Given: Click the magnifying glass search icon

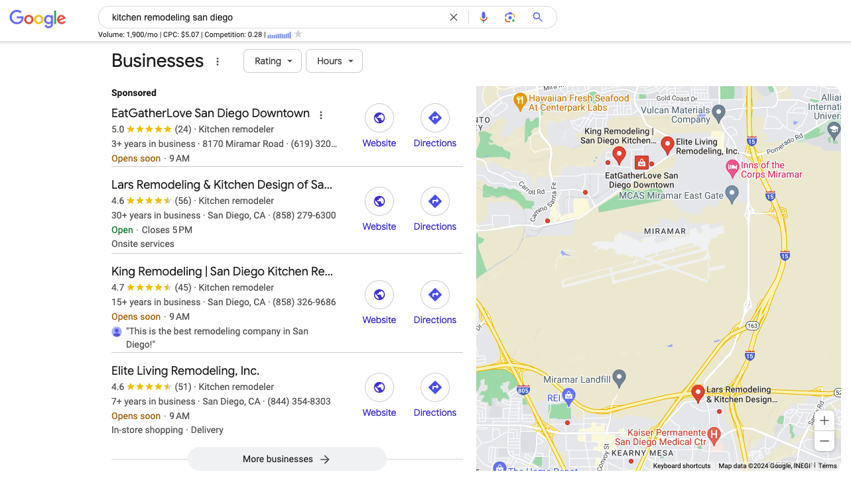Looking at the screenshot, I should point(538,17).
